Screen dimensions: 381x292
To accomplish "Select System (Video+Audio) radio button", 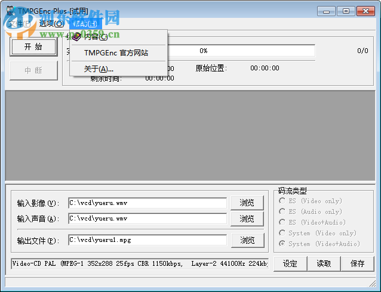I will tap(319, 244).
